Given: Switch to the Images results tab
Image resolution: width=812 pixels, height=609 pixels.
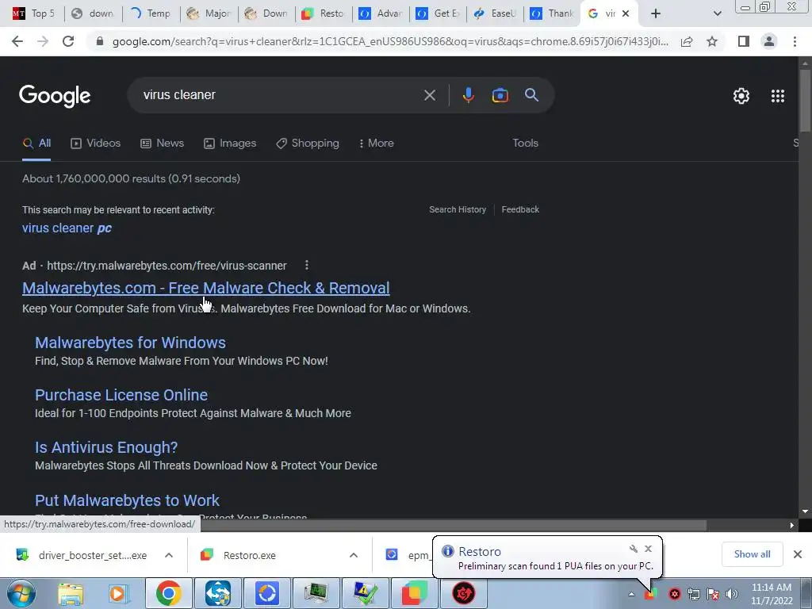Looking at the screenshot, I should pyautogui.click(x=230, y=144).
